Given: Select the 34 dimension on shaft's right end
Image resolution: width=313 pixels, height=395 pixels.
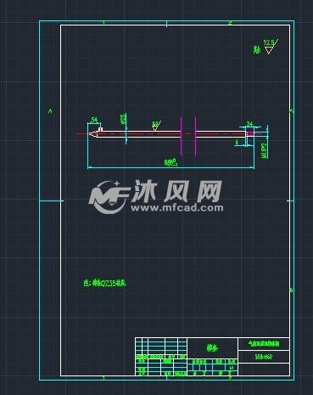Looking at the screenshot, I should [x=249, y=123].
